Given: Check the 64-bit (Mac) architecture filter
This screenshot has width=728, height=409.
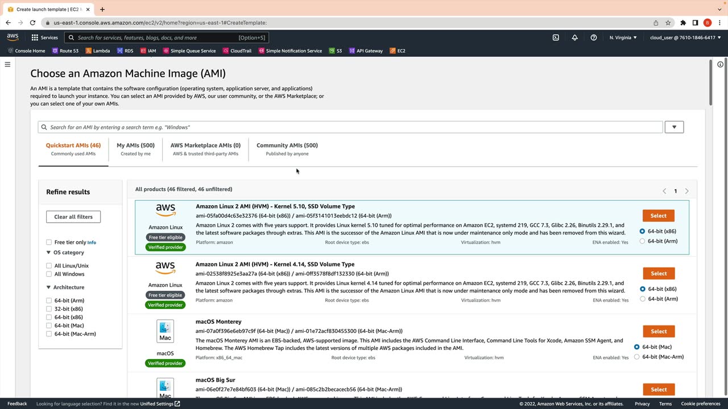Looking at the screenshot, I should pyautogui.click(x=49, y=325).
